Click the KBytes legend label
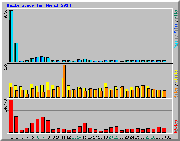The width and height of the screenshot is (180, 141). tap(176, 127)
